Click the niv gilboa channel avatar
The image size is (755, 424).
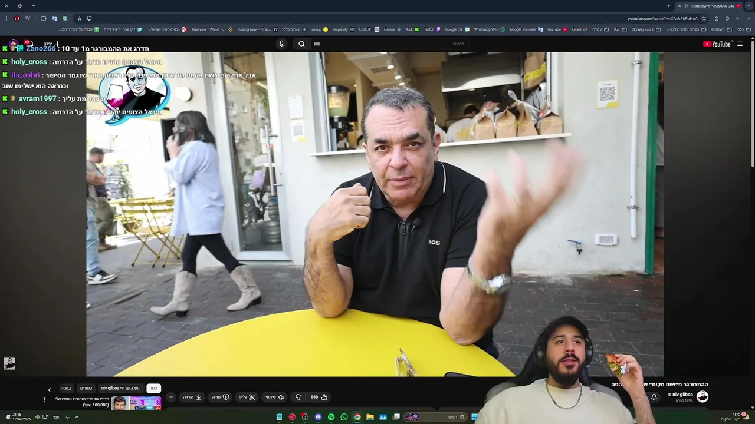[x=702, y=396]
